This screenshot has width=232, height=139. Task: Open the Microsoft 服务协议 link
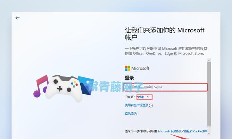coord(170,131)
